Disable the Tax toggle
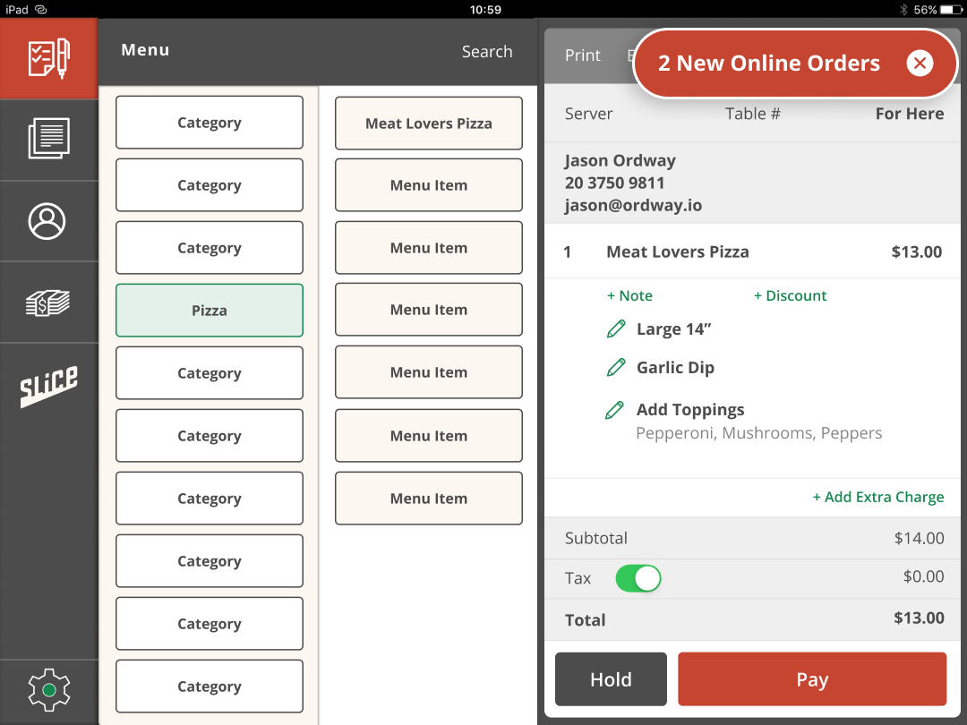Image resolution: width=967 pixels, height=725 pixels. (638, 578)
